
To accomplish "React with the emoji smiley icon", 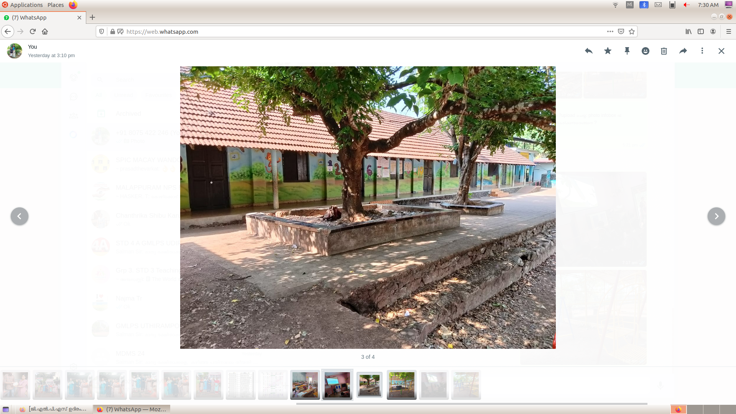I will (646, 51).
